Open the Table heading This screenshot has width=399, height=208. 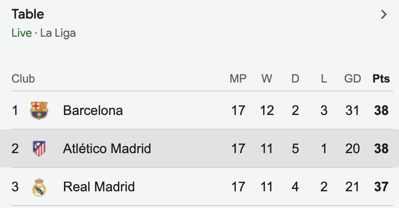pyautogui.click(x=28, y=14)
